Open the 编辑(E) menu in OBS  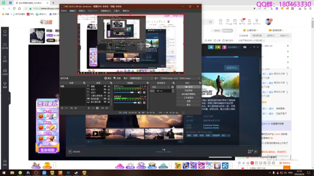pos(73,11)
